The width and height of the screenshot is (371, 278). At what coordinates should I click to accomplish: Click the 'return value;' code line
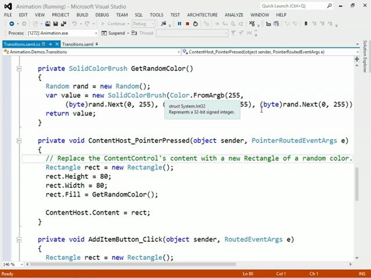click(70, 114)
